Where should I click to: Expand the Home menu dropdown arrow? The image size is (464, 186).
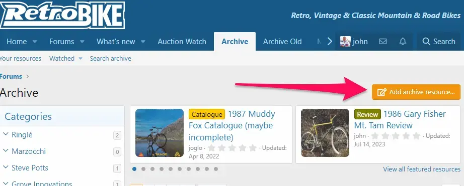click(x=35, y=42)
